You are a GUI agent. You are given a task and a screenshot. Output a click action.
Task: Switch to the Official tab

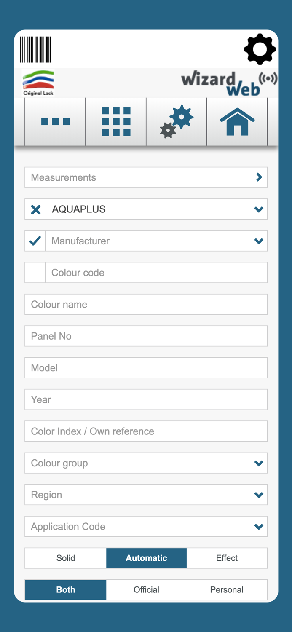tap(146, 589)
